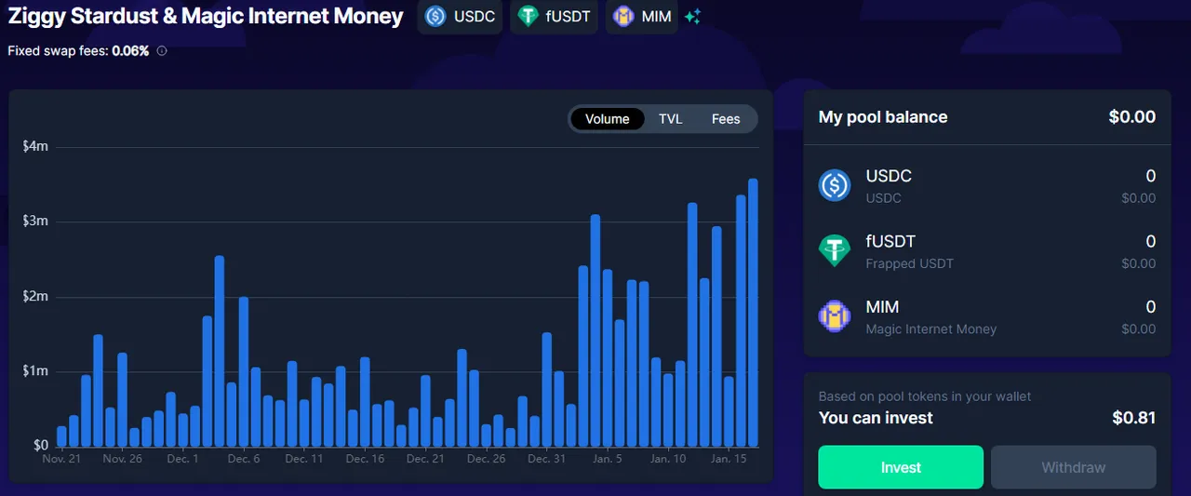Click the Jan. 15 date label

tap(729, 459)
